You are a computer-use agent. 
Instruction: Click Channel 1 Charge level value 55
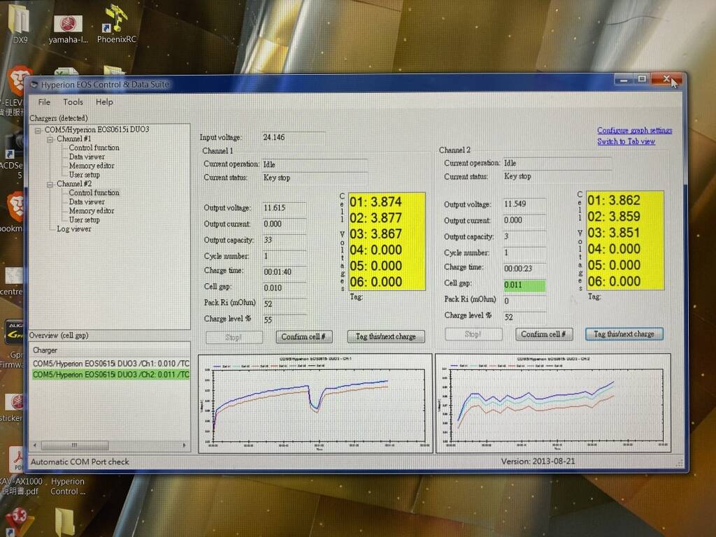tap(284, 320)
